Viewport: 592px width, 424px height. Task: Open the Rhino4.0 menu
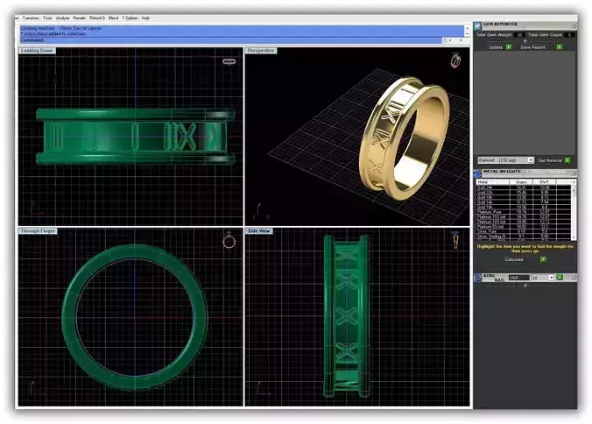(97, 18)
